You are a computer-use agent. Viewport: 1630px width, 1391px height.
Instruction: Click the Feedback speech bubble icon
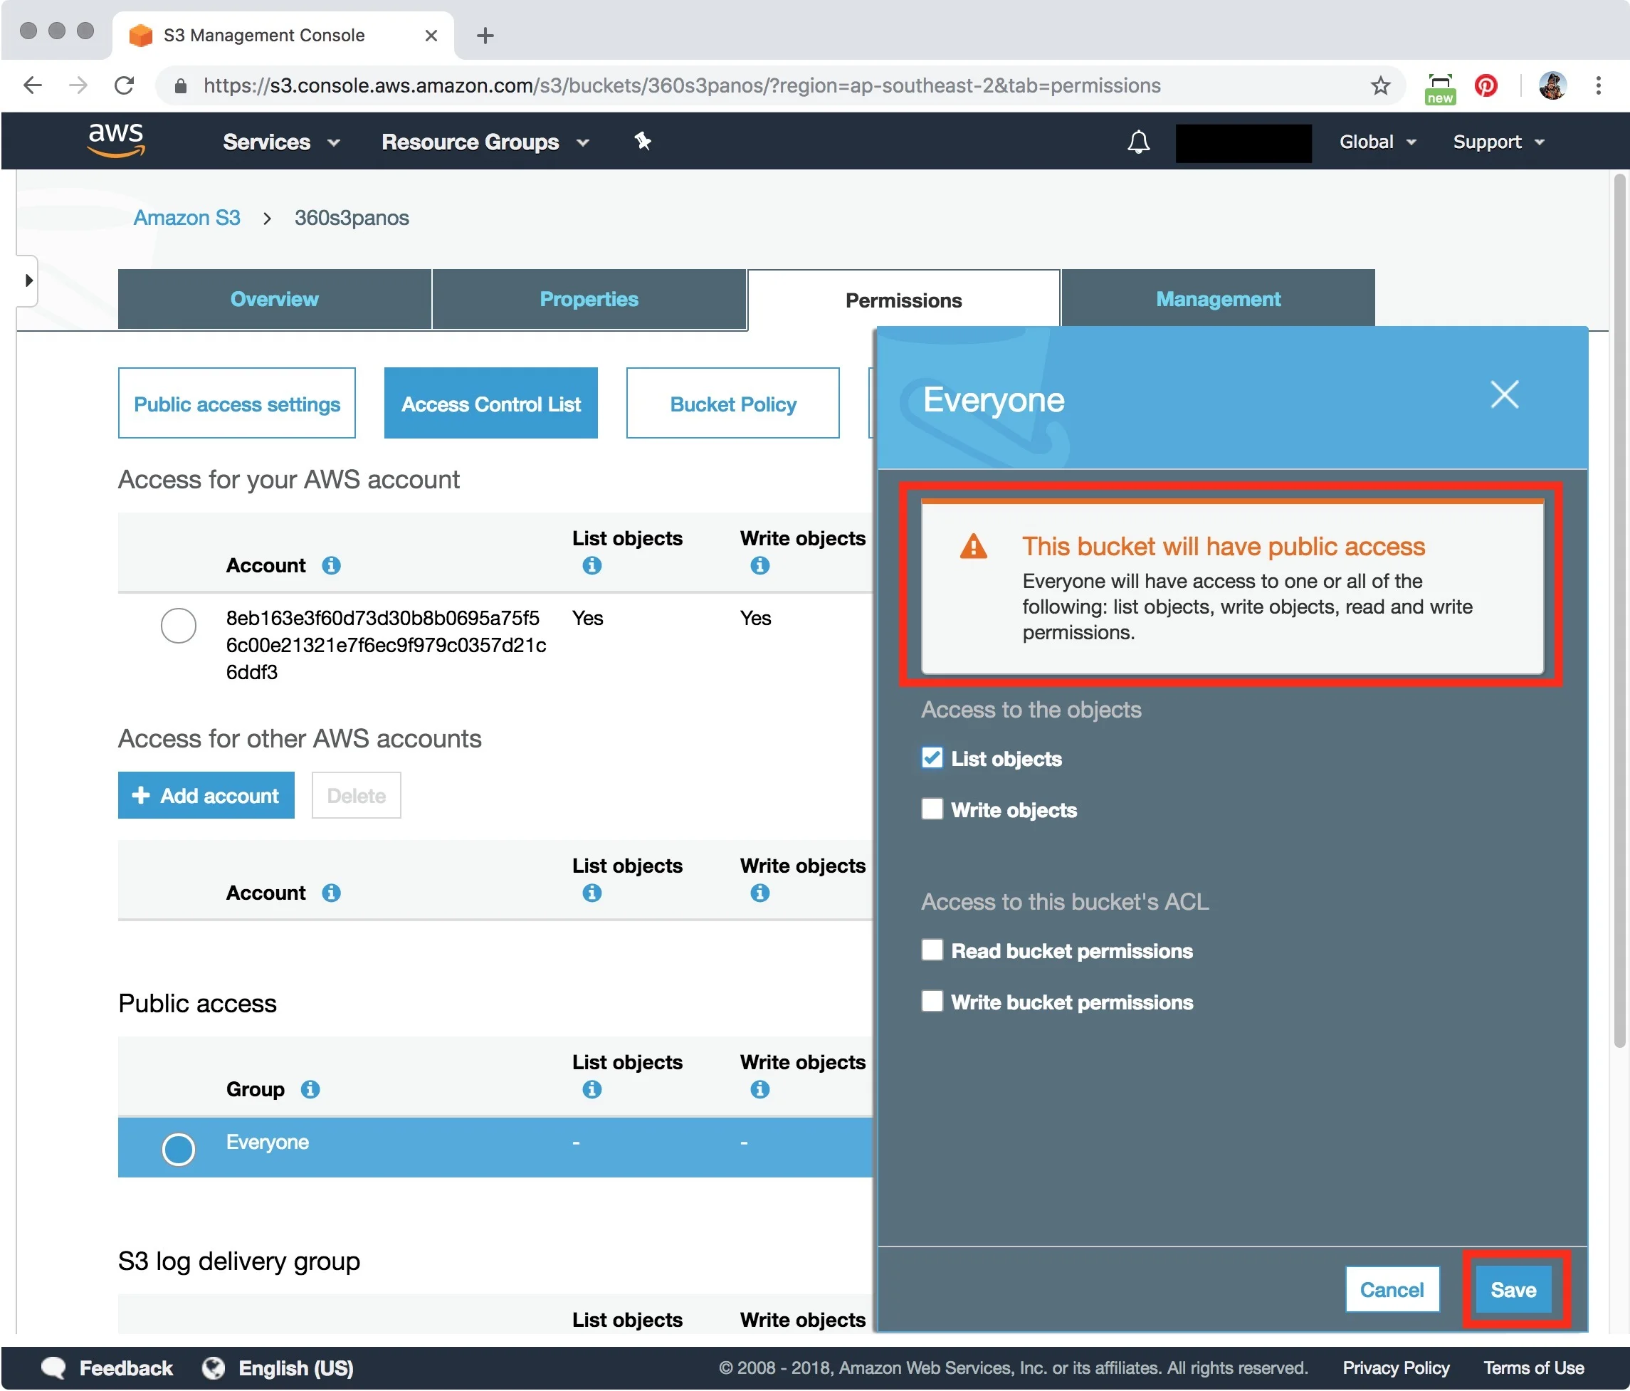53,1368
